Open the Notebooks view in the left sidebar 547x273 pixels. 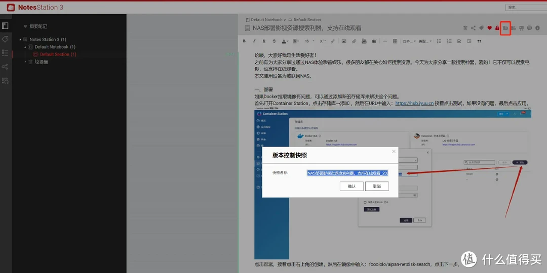[5, 26]
